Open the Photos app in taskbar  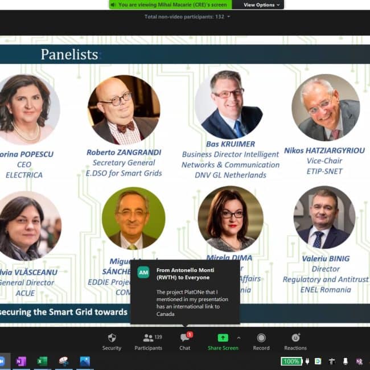pos(85,361)
